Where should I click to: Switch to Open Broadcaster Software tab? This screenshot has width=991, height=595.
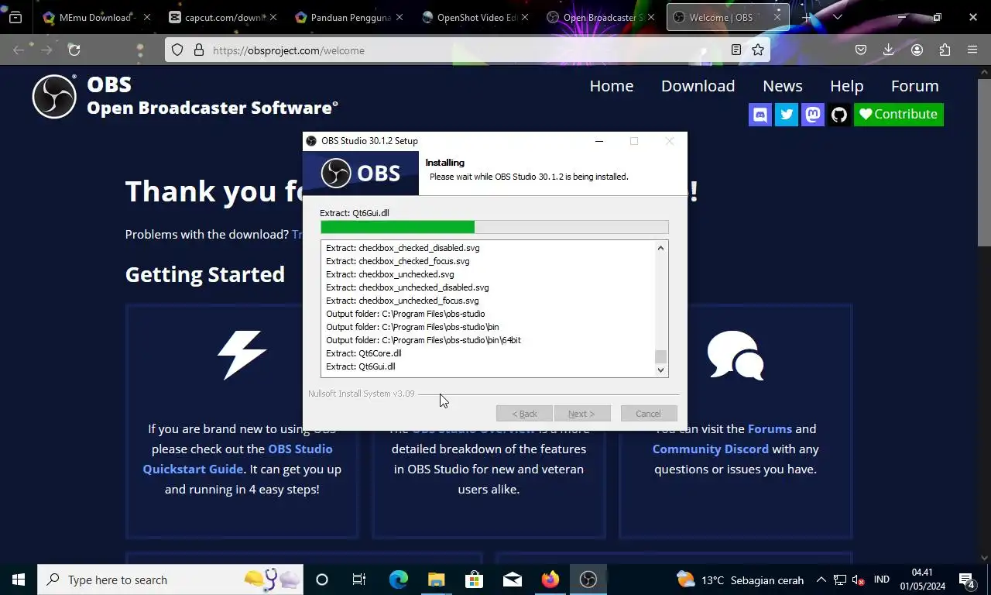(x=601, y=17)
